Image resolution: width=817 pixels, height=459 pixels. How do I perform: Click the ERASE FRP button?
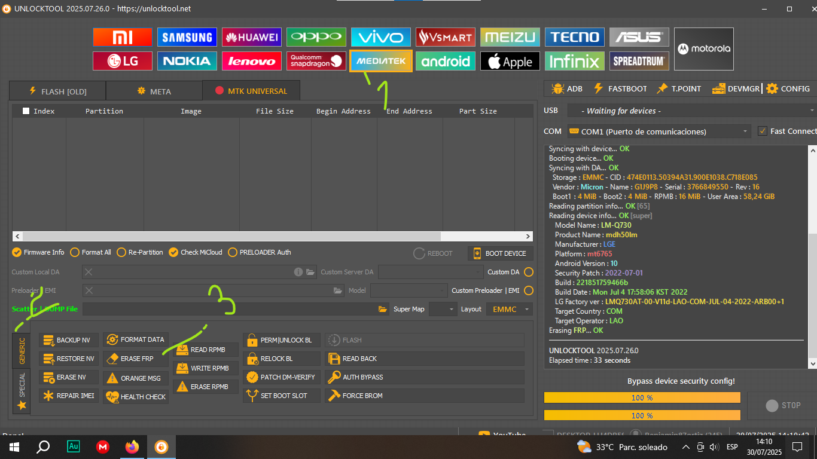pos(136,359)
